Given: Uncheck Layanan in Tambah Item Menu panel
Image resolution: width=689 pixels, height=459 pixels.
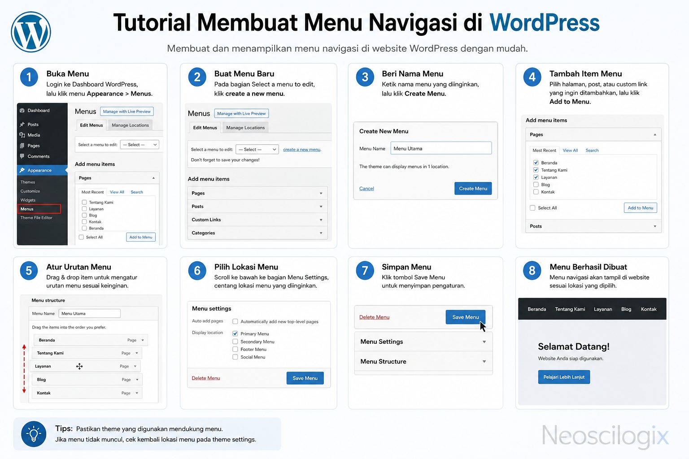Looking at the screenshot, I should click(x=536, y=178).
